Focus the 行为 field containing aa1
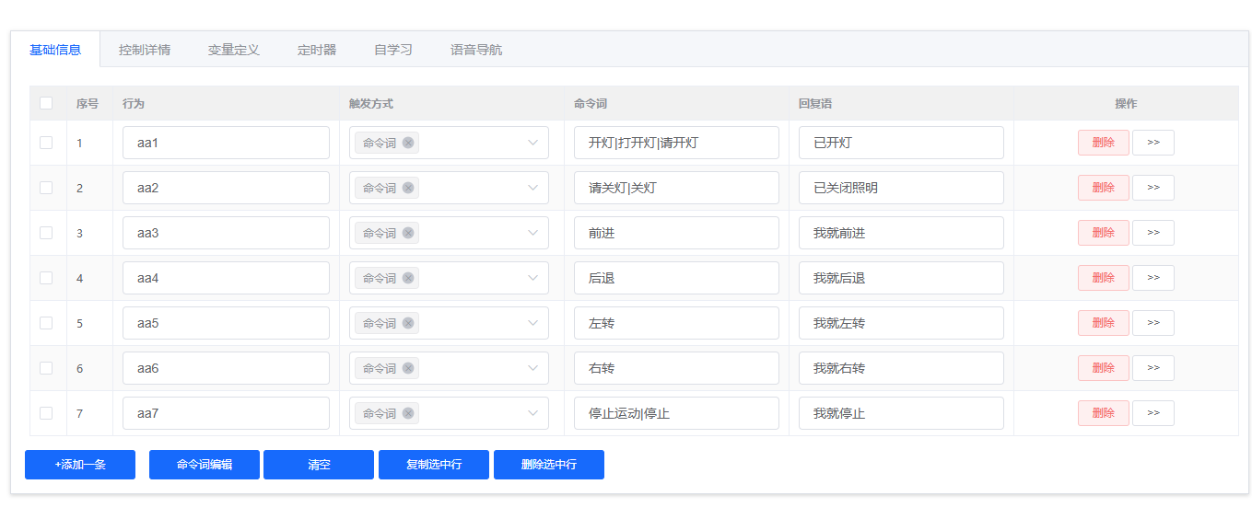Screen dimensions: 1252x519 tap(226, 143)
